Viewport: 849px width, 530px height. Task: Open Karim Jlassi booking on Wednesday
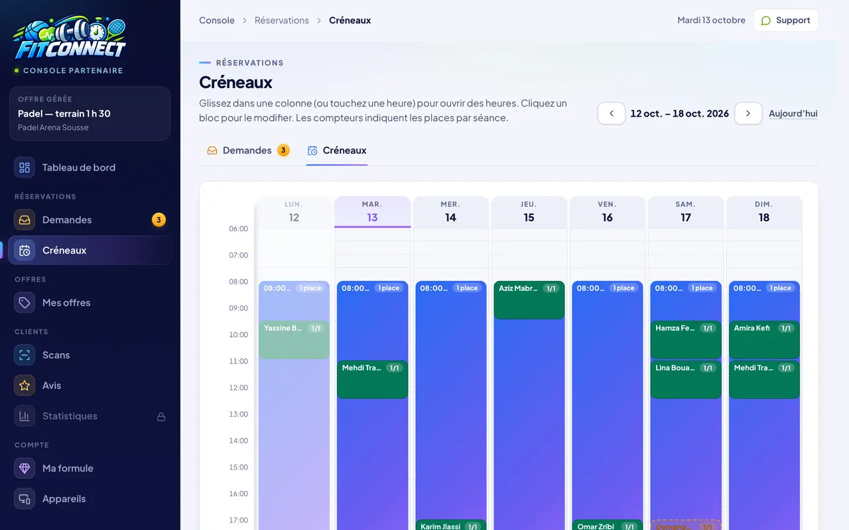tap(451, 525)
